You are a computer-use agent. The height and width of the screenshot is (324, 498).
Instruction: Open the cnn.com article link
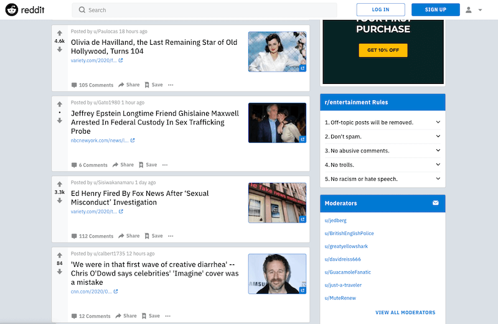coord(94,291)
